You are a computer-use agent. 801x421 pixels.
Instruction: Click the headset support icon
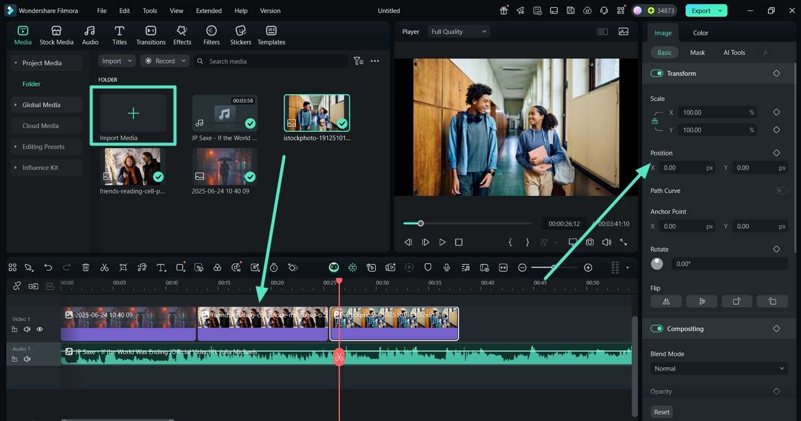[604, 10]
